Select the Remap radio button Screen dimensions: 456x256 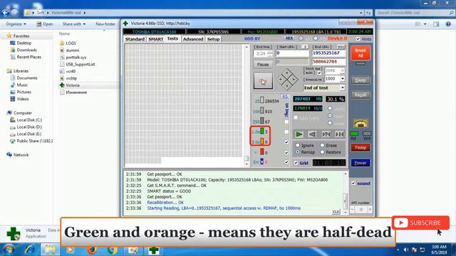point(298,151)
